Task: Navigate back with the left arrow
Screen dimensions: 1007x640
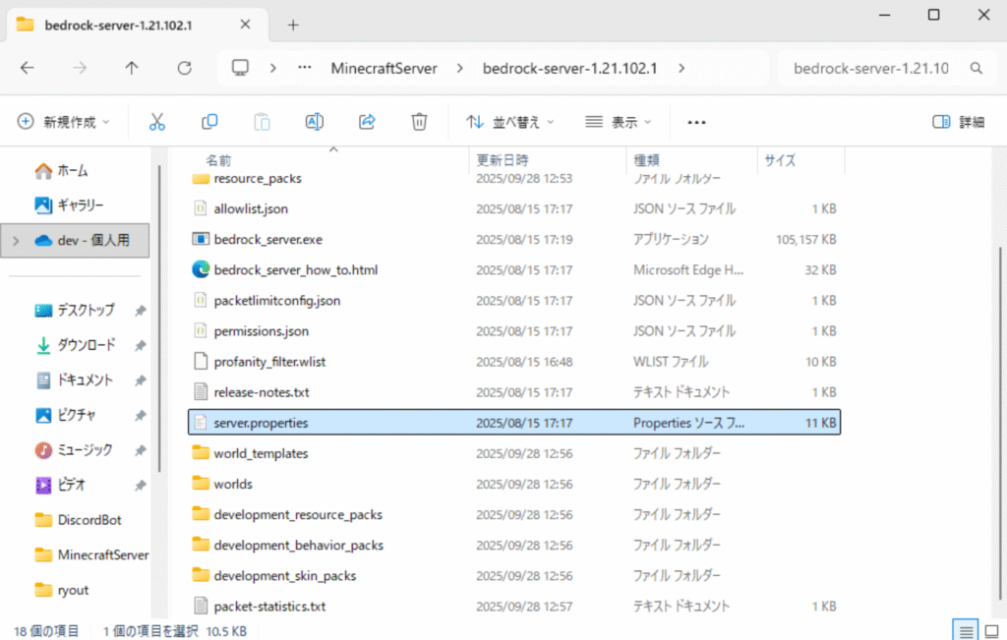Action: [x=28, y=69]
